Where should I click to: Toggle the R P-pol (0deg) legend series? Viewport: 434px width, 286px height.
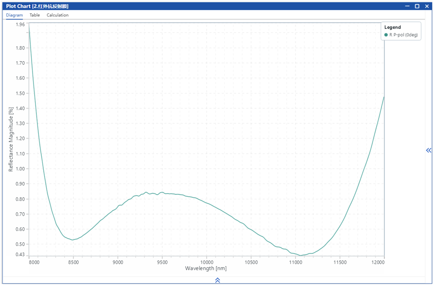[x=401, y=35]
